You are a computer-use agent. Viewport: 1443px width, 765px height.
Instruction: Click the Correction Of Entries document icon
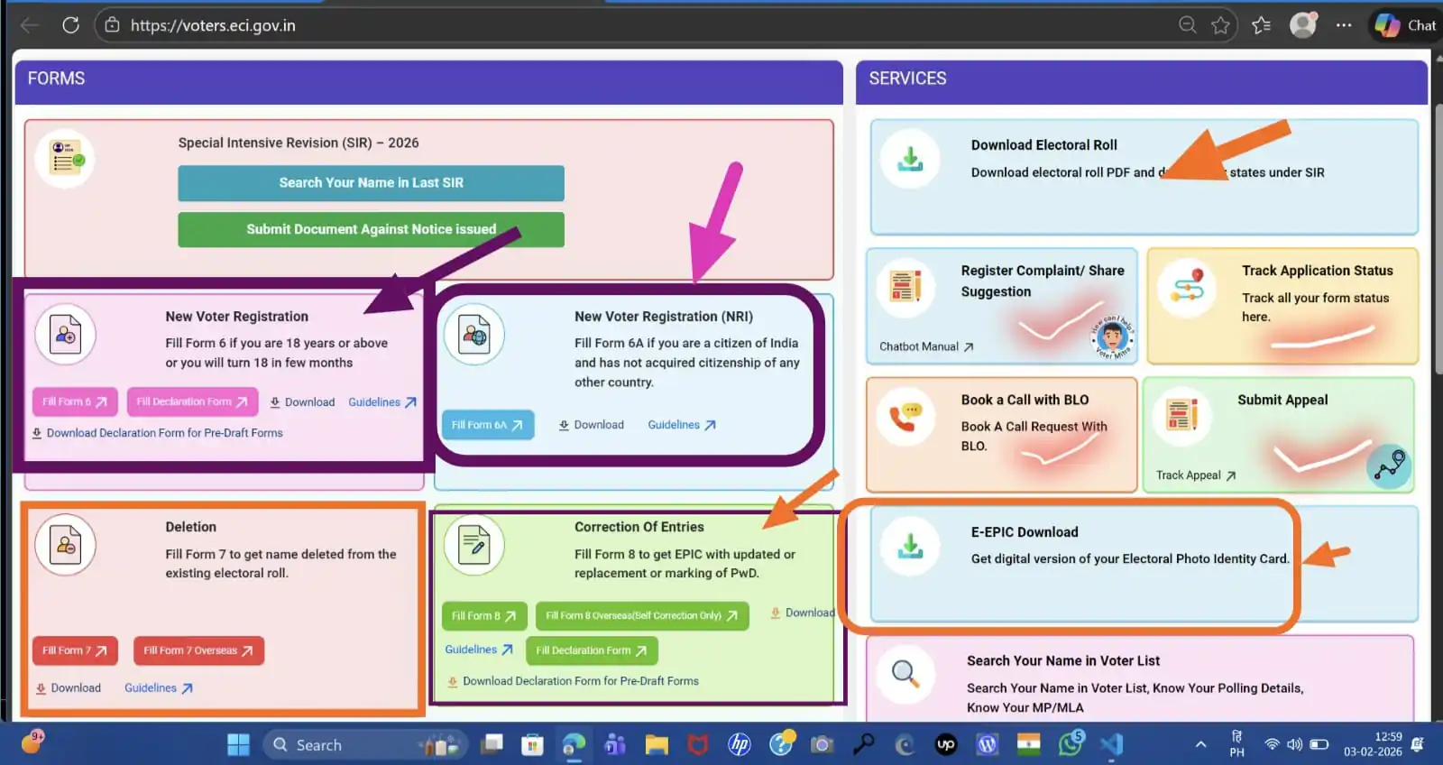[x=473, y=545]
